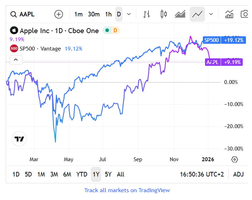The height and width of the screenshot is (200, 252).
Task: Expand the time interval dropdown arrow
Action: click(129, 14)
